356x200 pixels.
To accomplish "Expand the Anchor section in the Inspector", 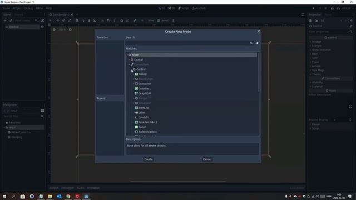I will (310, 42).
